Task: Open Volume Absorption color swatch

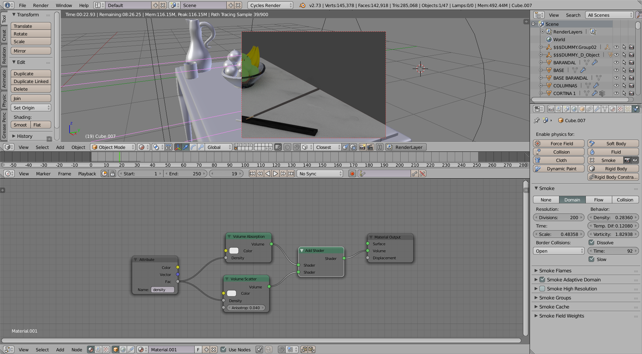Action: [x=234, y=251]
